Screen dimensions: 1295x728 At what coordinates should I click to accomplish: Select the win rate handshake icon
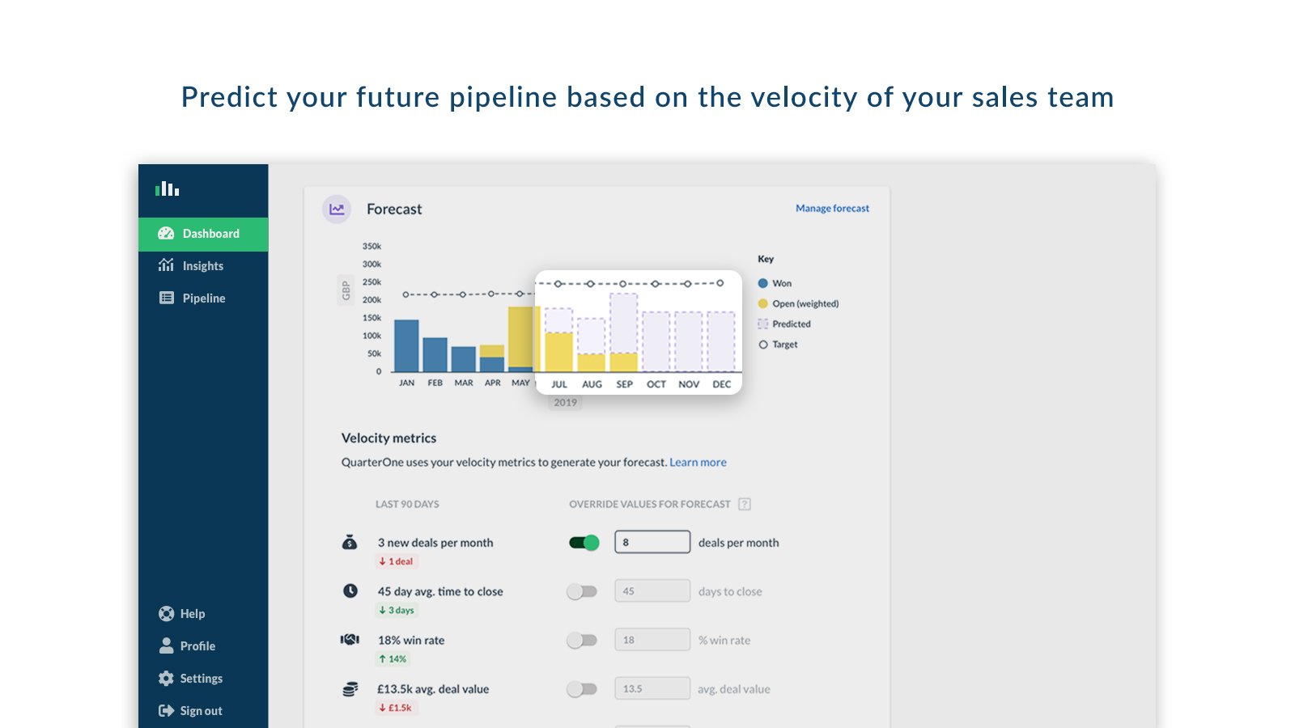350,639
